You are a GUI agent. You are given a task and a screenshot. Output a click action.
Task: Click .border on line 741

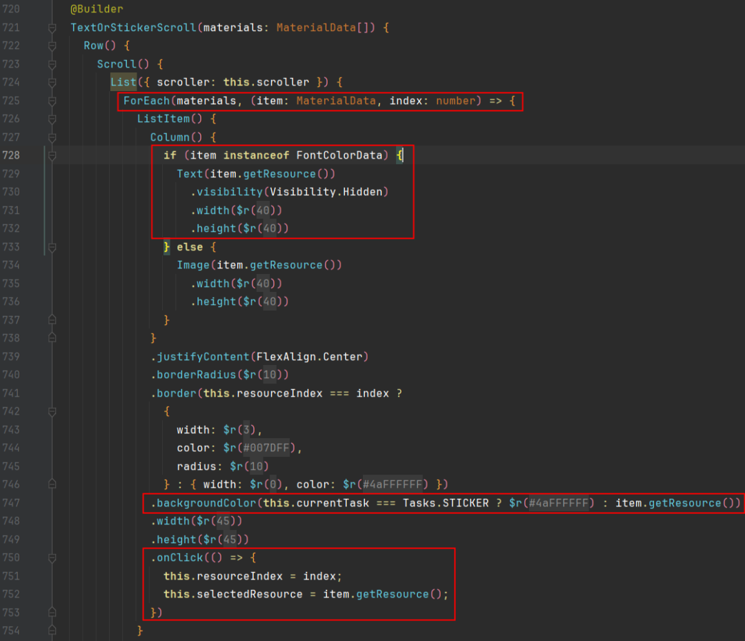tap(173, 393)
